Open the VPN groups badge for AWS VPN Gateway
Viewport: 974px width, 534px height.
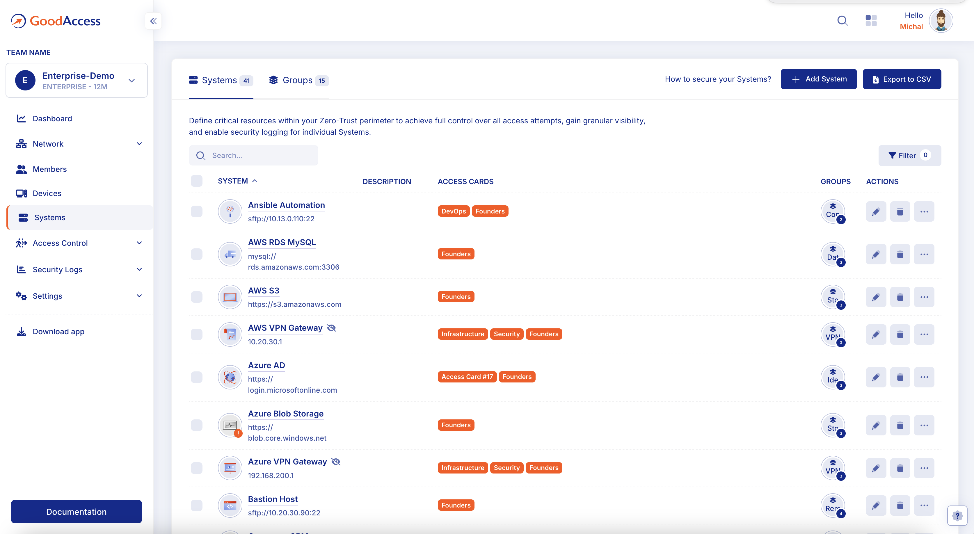[833, 334]
